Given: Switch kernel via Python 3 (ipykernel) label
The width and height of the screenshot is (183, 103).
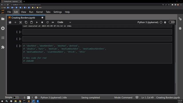Looking at the screenshot, I should [x=148, y=22].
